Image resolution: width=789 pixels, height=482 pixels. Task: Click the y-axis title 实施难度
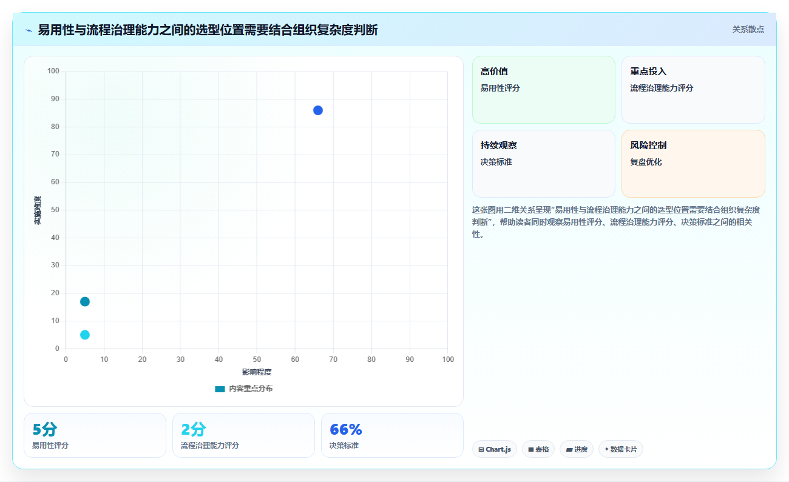[x=37, y=210]
